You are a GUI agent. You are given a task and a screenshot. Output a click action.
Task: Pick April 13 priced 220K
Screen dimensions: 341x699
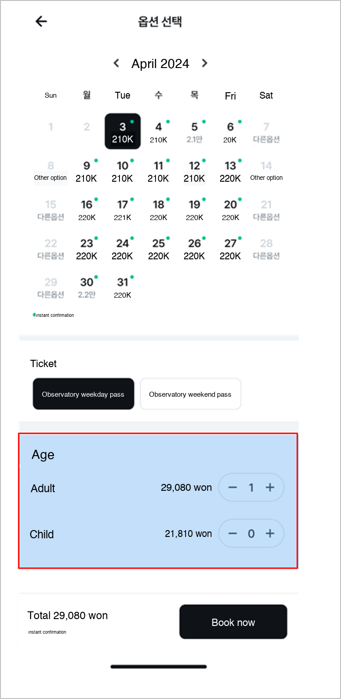point(230,171)
